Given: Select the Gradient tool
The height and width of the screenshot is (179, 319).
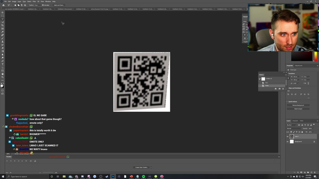Looking at the screenshot, I should point(2,51).
